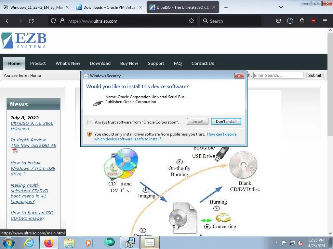
Task: Open the Firefox hamburger menu
Action: (325, 21)
